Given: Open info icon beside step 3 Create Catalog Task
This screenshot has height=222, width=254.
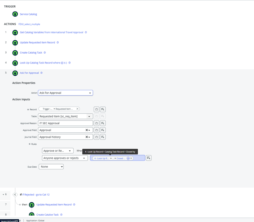Looking at the screenshot, I should pos(45,53).
